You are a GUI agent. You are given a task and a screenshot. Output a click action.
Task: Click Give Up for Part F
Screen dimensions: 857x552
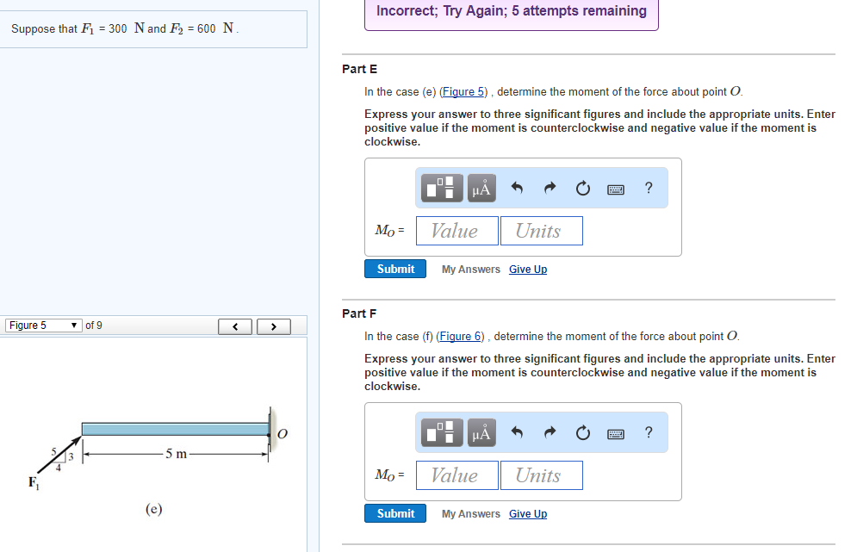click(527, 513)
